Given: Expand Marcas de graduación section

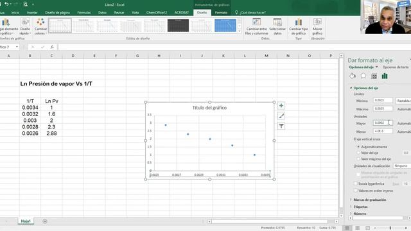Looking at the screenshot, I should pos(351,200).
